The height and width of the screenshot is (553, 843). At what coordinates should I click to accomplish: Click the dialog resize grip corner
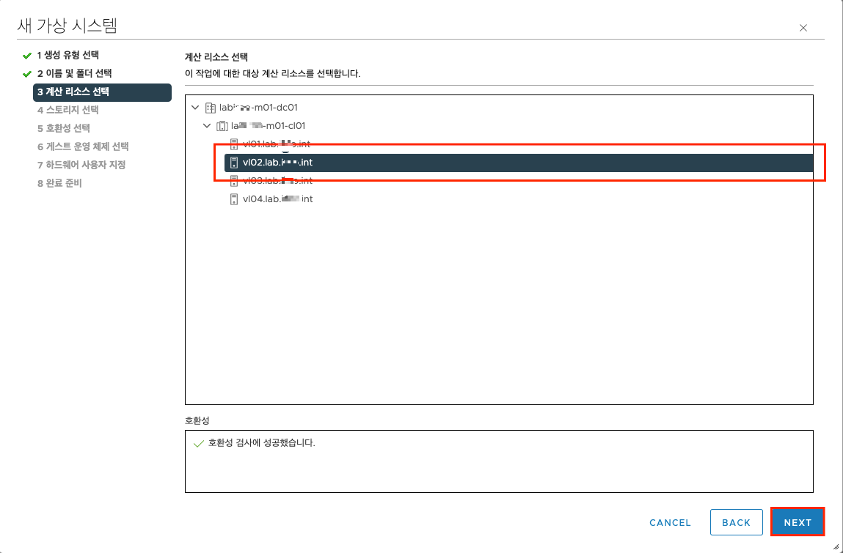836,546
